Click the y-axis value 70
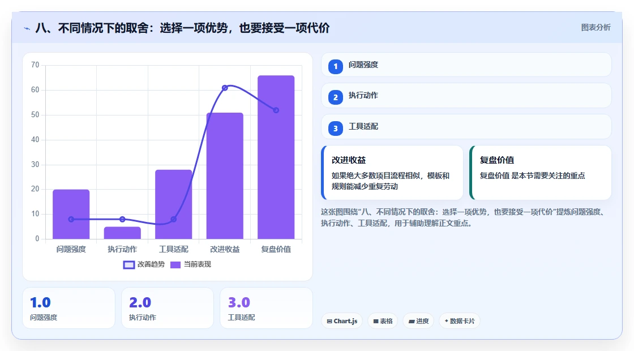 click(x=35, y=65)
